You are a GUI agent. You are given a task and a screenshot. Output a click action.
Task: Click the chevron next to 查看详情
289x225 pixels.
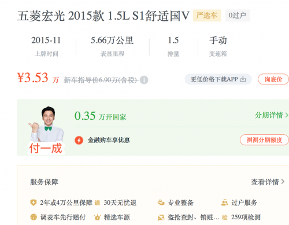[283, 182]
